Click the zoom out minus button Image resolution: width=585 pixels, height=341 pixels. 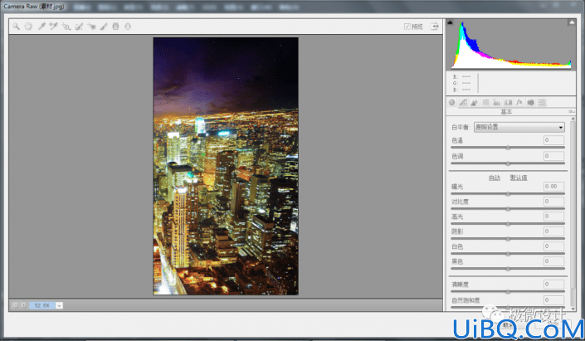click(15, 305)
